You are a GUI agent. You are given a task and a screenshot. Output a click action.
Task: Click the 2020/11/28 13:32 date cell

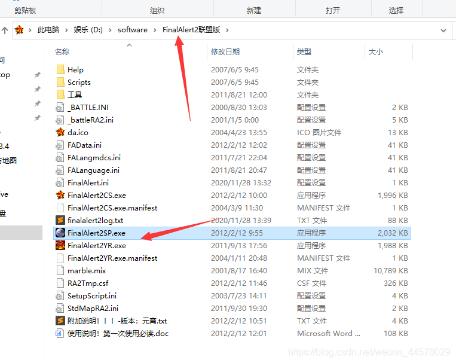[x=241, y=183]
